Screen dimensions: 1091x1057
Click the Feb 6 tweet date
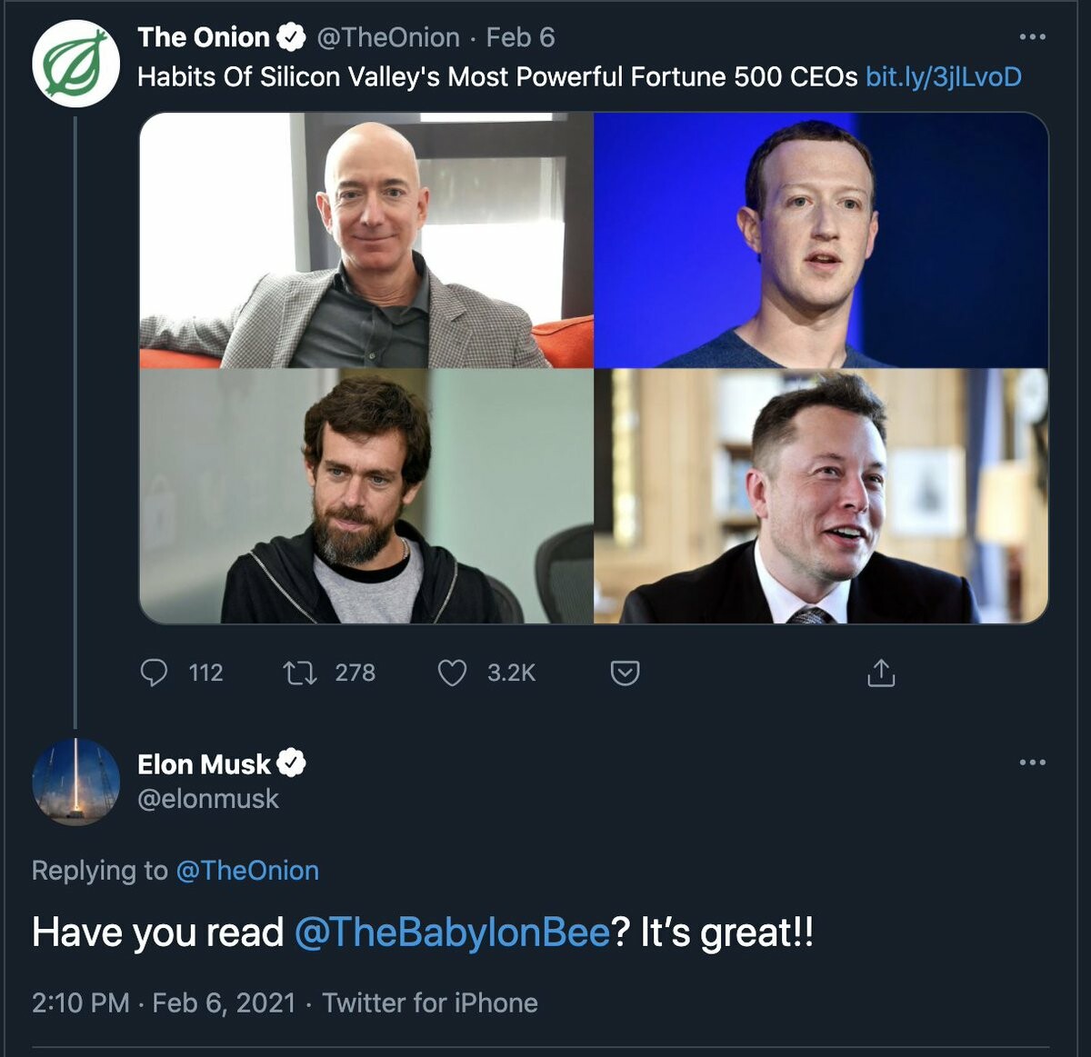coord(520,37)
